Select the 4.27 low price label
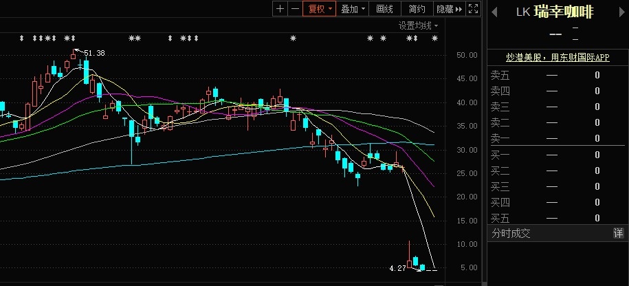The image size is (629, 286). 397,268
